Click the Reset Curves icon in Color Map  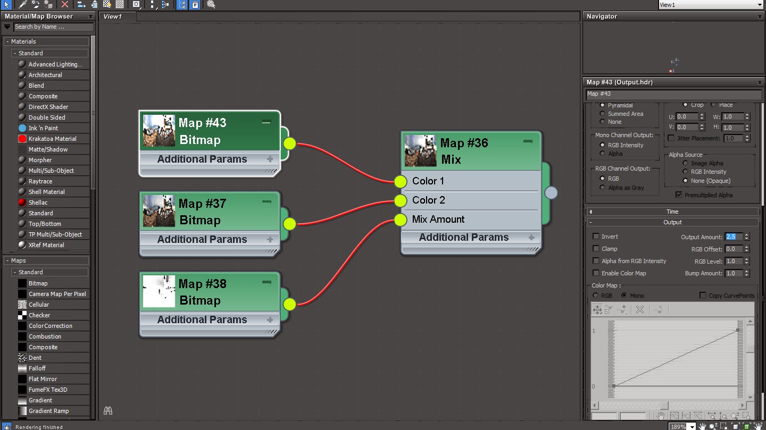(x=659, y=309)
